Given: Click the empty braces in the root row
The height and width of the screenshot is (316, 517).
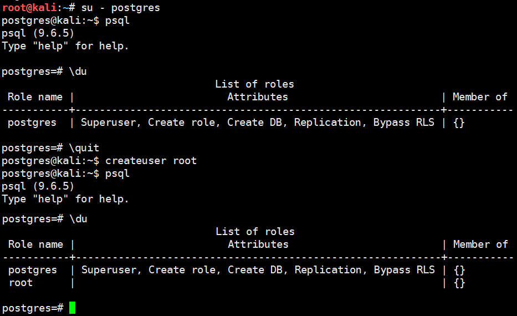Looking at the screenshot, I should (459, 283).
